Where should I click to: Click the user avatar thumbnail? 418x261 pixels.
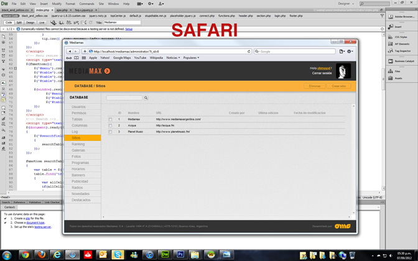pyautogui.click(x=343, y=71)
